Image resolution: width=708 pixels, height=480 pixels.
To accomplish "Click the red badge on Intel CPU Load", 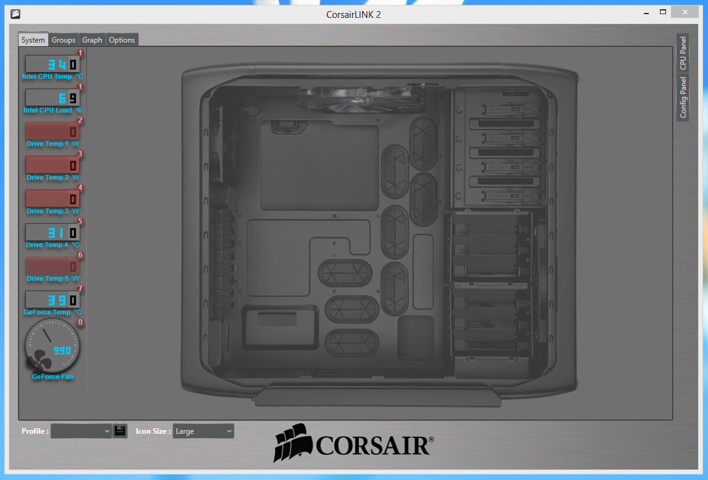I will (x=80, y=87).
